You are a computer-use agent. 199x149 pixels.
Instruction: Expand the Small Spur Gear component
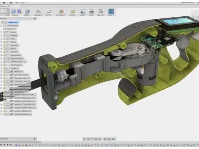tap(1, 78)
